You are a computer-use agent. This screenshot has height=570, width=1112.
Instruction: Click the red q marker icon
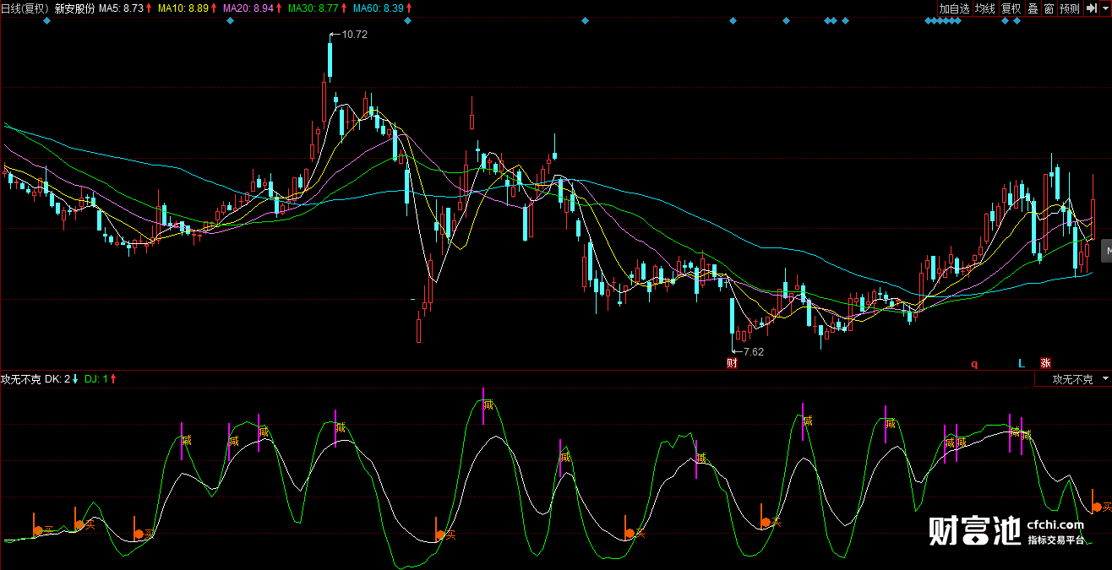[973, 365]
